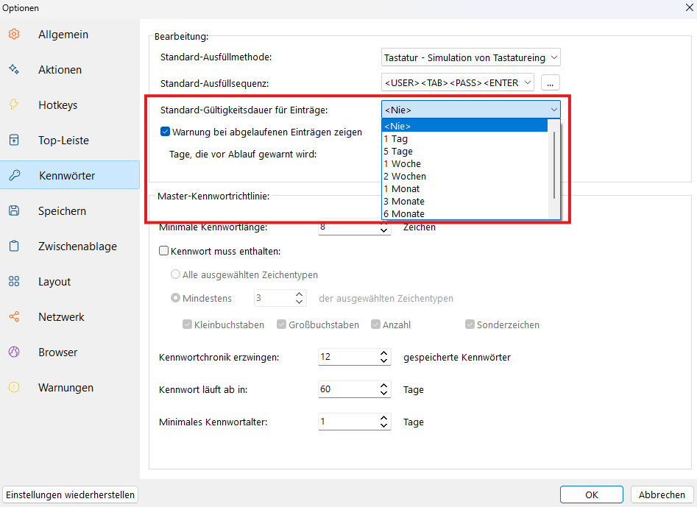The width and height of the screenshot is (697, 507).
Task: Click the Top-Leiste panel icon
Action: coord(14,140)
